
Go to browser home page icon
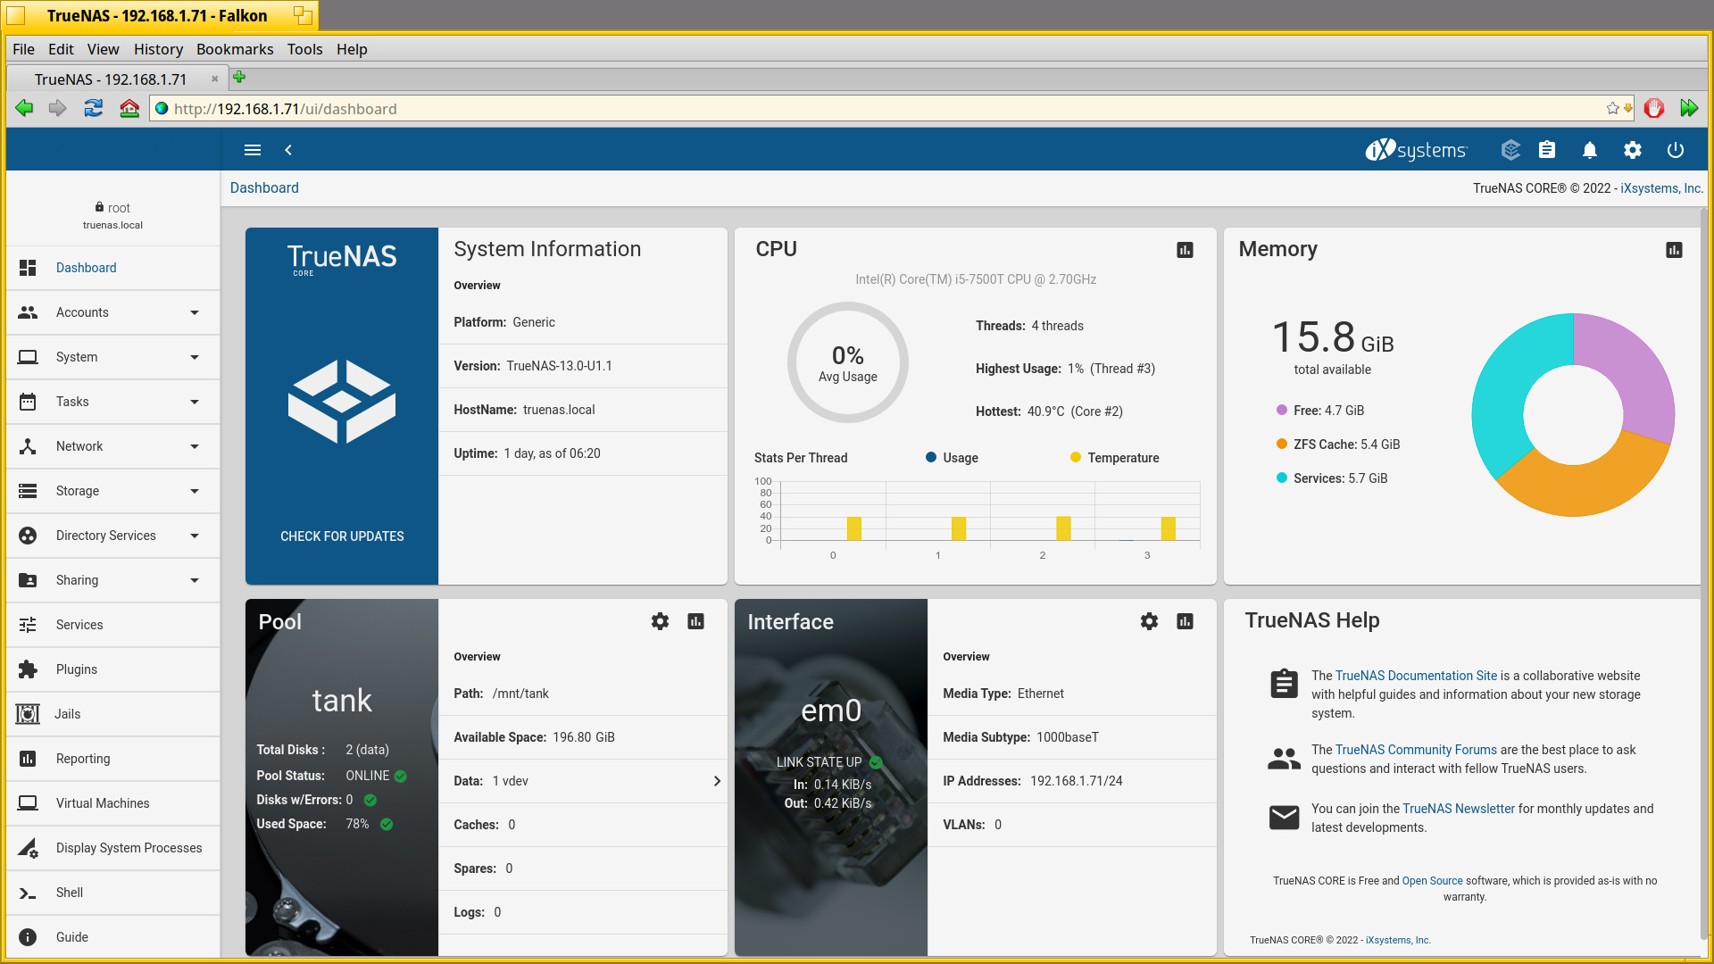129,108
